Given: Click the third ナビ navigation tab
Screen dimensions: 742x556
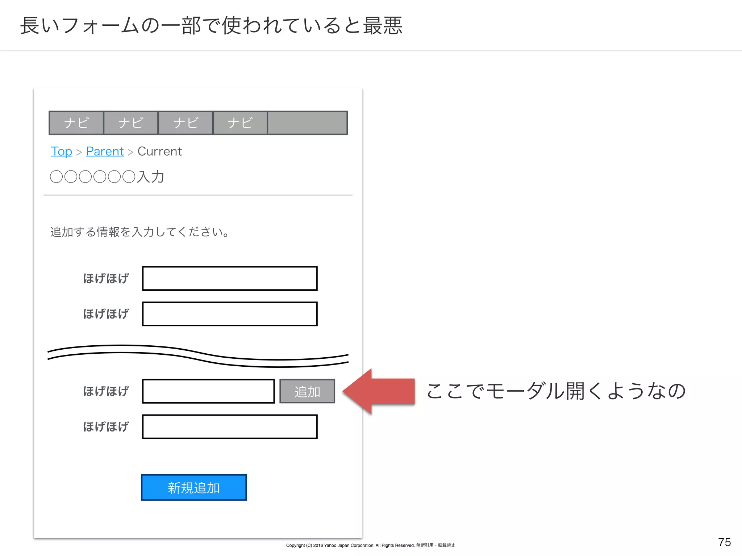Looking at the screenshot, I should (x=185, y=123).
